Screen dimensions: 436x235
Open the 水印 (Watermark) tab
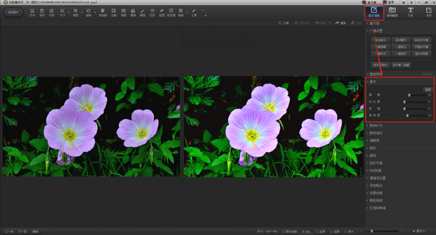point(428,11)
